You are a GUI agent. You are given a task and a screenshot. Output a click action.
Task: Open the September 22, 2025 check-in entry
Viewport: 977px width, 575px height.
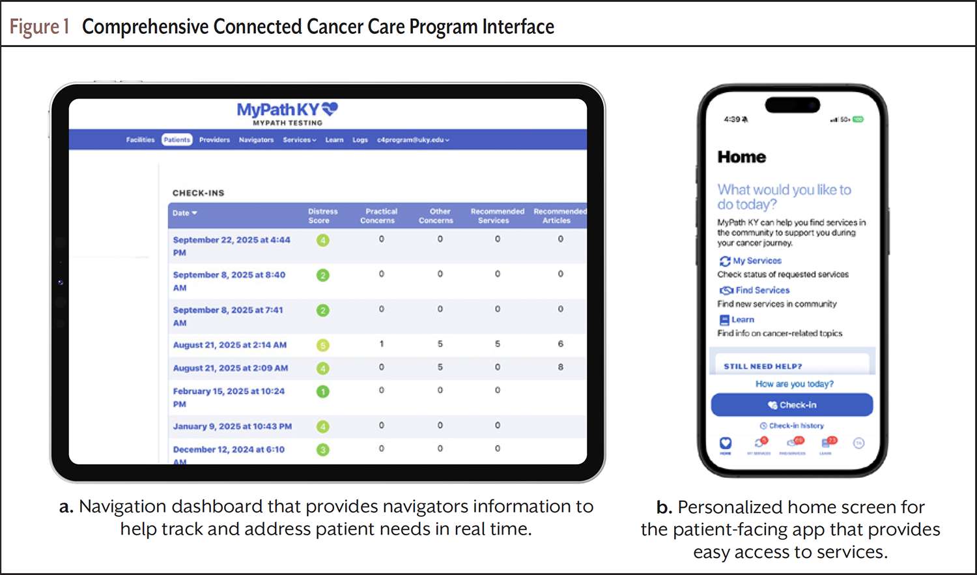pos(231,240)
